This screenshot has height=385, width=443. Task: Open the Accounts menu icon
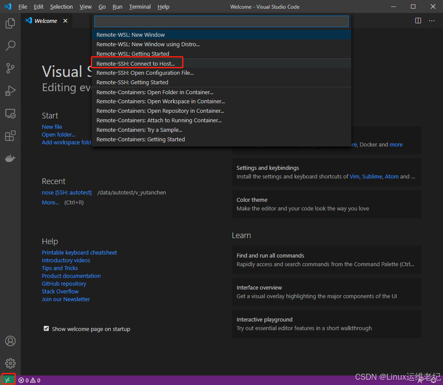click(x=10, y=341)
